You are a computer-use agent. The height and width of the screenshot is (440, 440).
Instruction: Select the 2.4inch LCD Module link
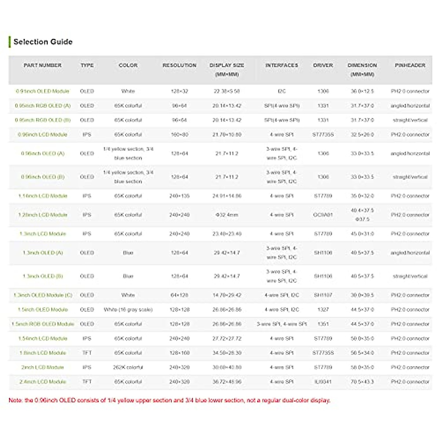[x=43, y=382]
